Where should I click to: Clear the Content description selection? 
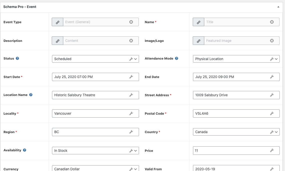coord(131,41)
